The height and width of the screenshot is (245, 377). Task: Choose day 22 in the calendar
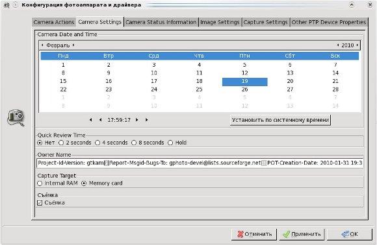pos(63,89)
